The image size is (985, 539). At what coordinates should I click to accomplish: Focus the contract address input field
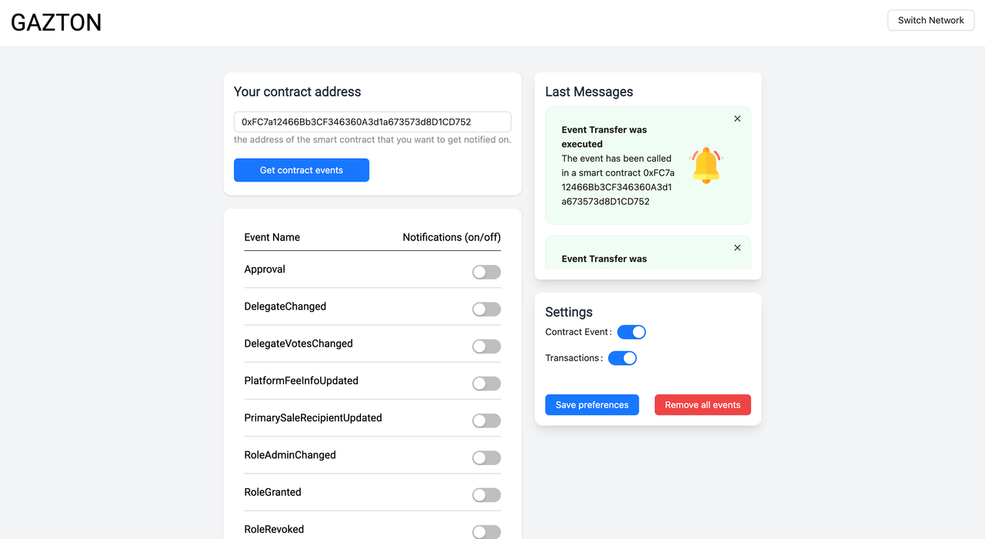[x=372, y=122]
